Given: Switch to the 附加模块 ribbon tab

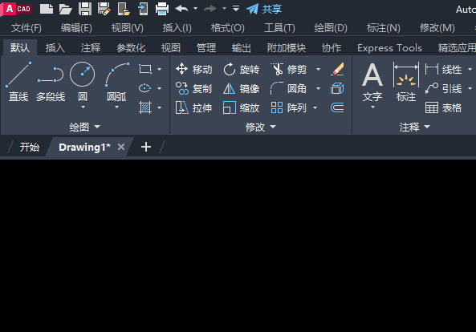Looking at the screenshot, I should pyautogui.click(x=287, y=47).
